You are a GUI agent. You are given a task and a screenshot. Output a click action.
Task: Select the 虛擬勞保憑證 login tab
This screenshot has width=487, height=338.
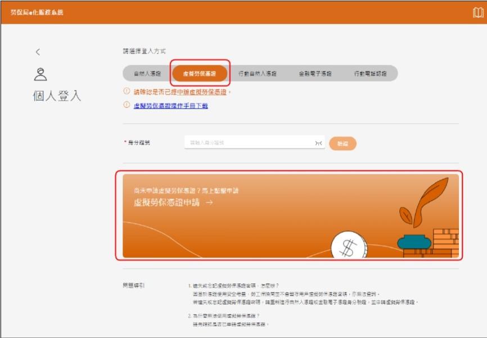coord(200,74)
